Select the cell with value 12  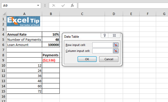point(24,65)
